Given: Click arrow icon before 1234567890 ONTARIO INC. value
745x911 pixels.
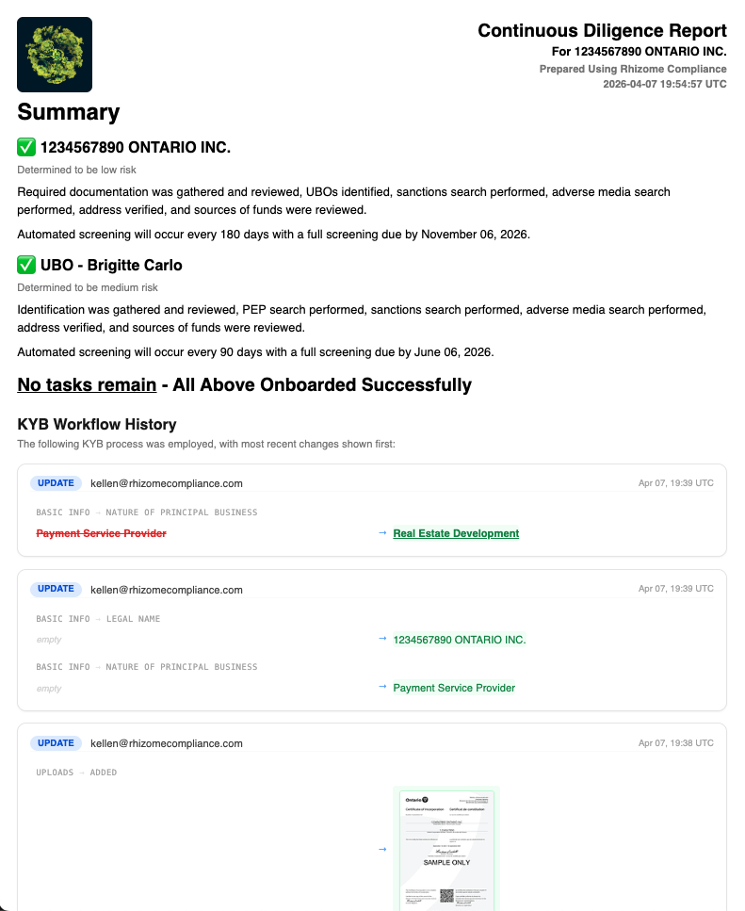Looking at the screenshot, I should (382, 639).
